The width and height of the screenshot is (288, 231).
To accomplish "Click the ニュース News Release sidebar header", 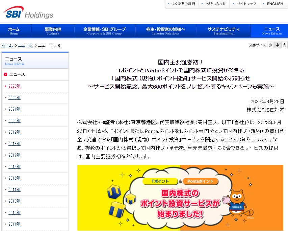I will [x=35, y=61].
